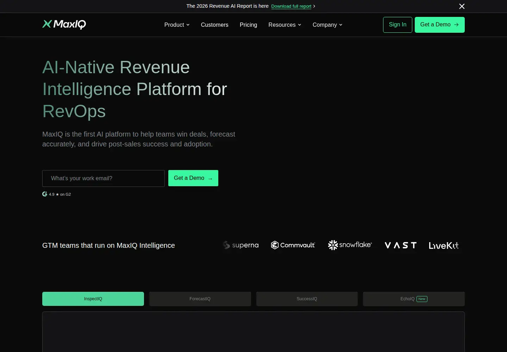This screenshot has width=507, height=352.
Task: Click the VAST logo
Action: 401,245
